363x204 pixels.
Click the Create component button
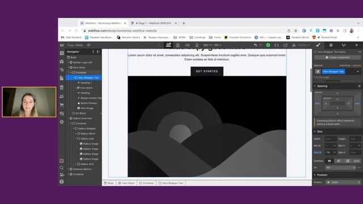337,57
